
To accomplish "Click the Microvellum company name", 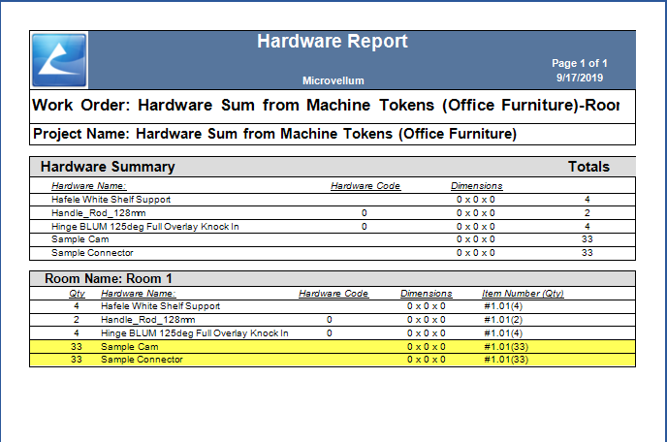I will pyautogui.click(x=333, y=80).
